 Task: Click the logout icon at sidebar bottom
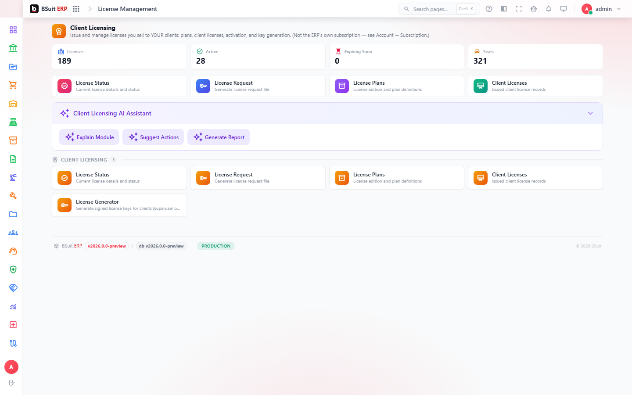click(x=12, y=383)
